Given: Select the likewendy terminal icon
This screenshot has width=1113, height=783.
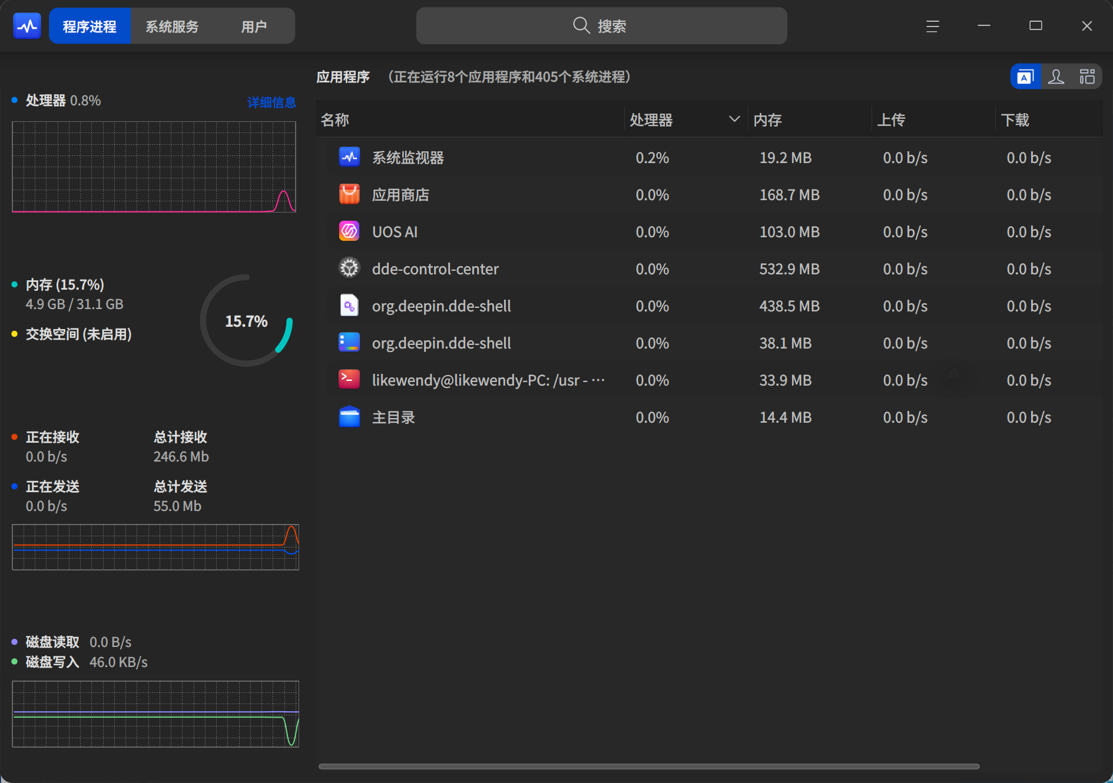Looking at the screenshot, I should click(x=349, y=380).
